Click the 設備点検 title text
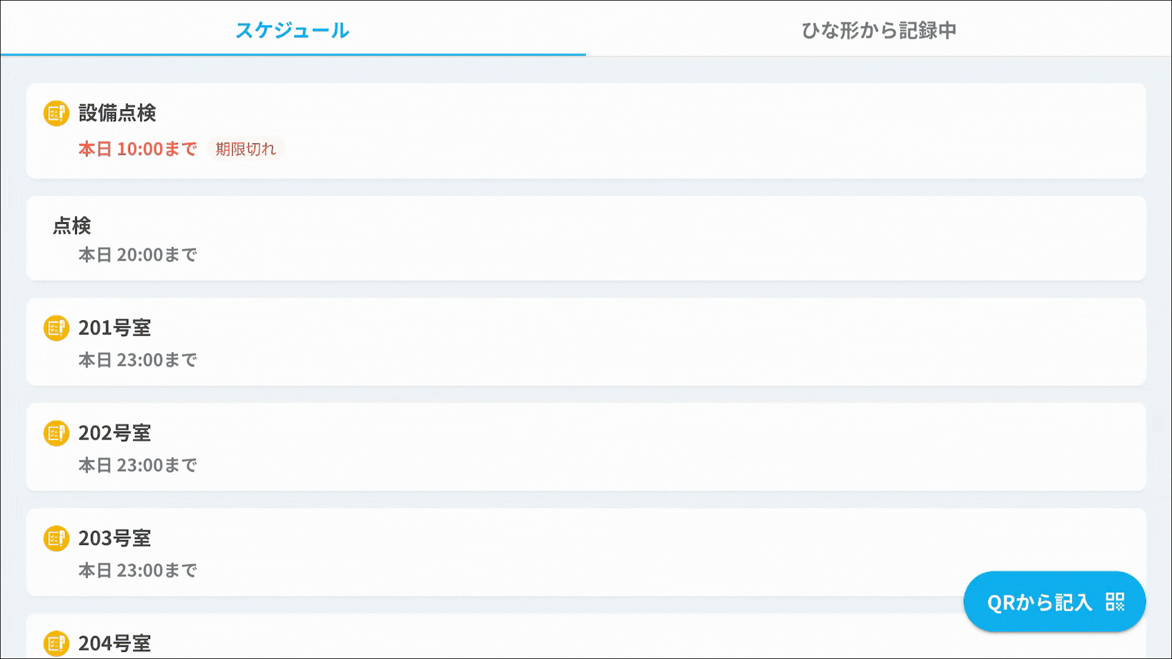This screenshot has height=659, width=1172. (x=117, y=113)
